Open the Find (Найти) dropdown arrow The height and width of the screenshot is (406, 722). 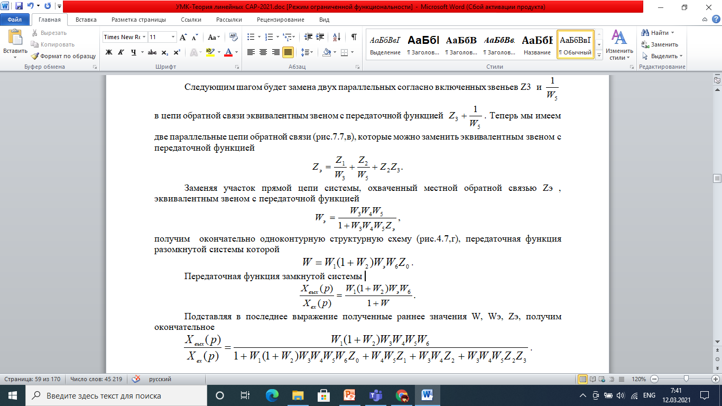point(672,33)
